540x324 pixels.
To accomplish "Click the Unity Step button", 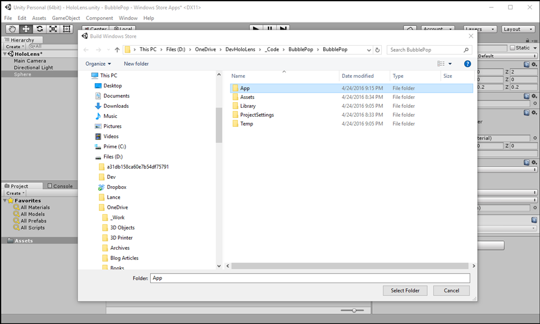I will 283,28.
